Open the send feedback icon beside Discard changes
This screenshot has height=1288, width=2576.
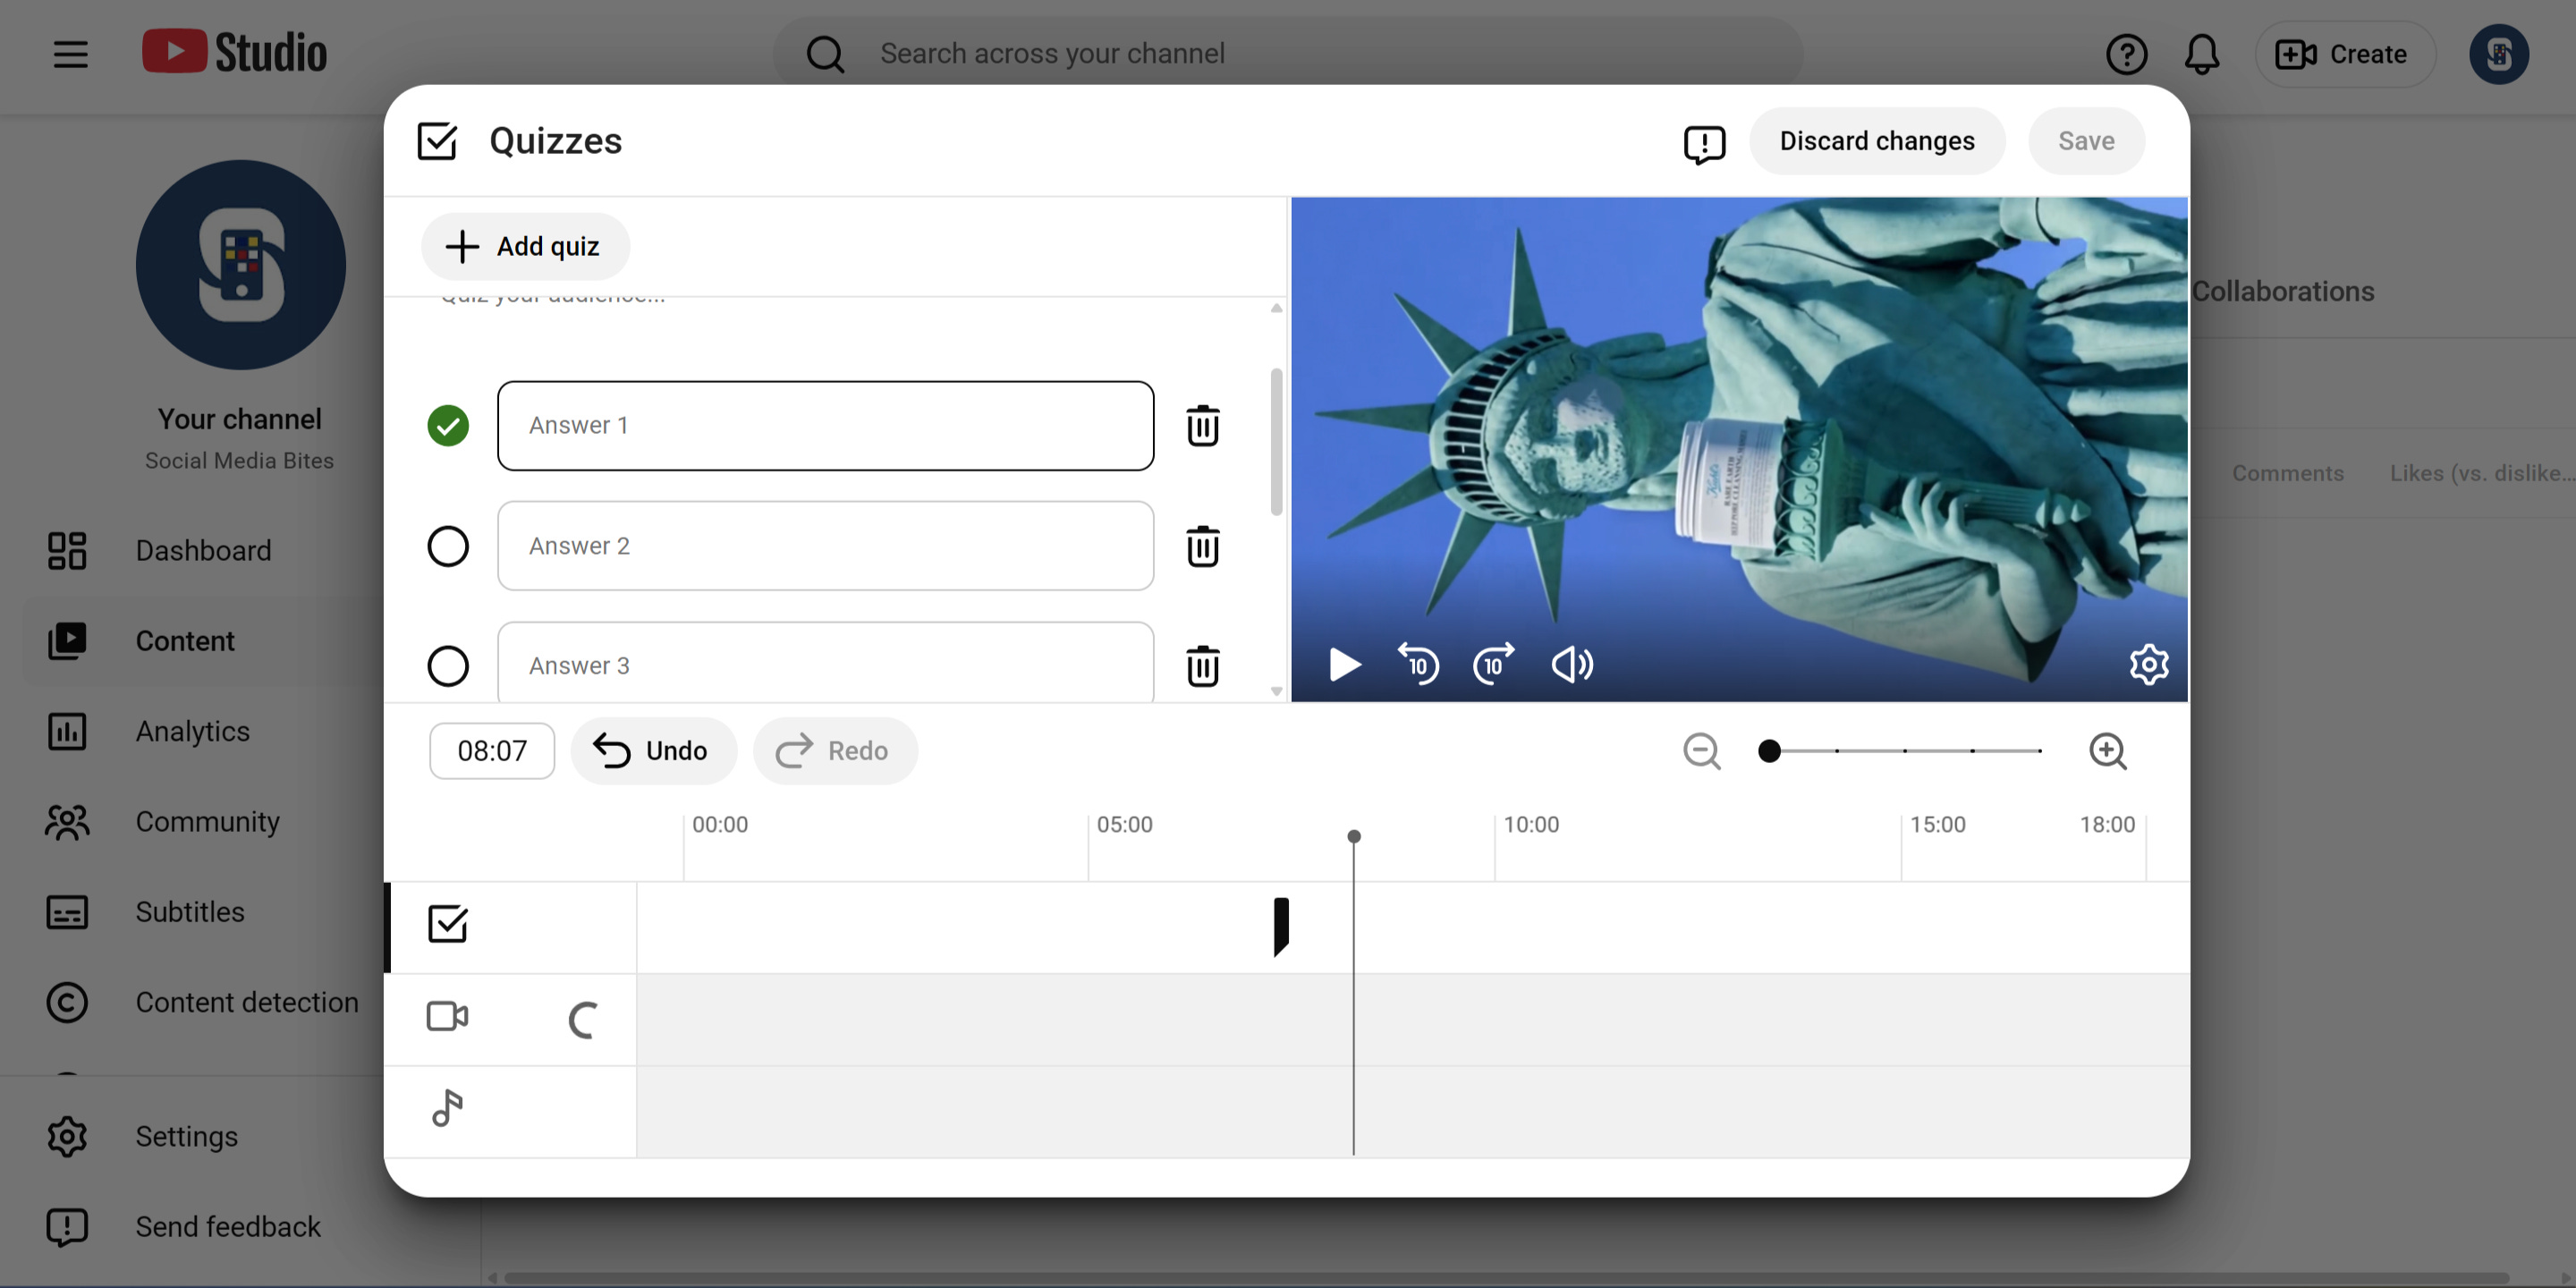point(1704,143)
